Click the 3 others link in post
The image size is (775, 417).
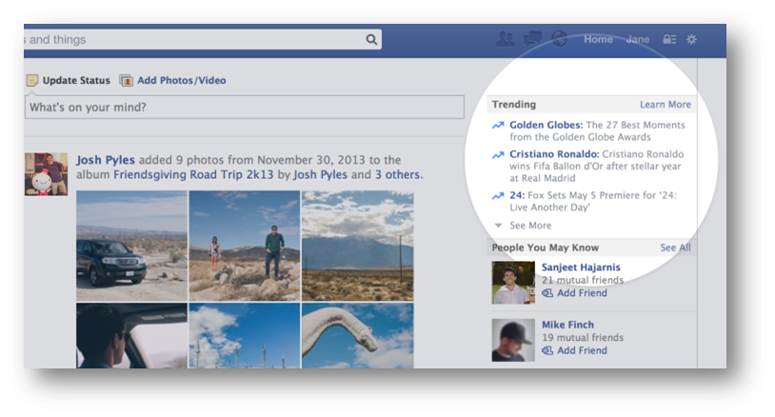(x=397, y=175)
